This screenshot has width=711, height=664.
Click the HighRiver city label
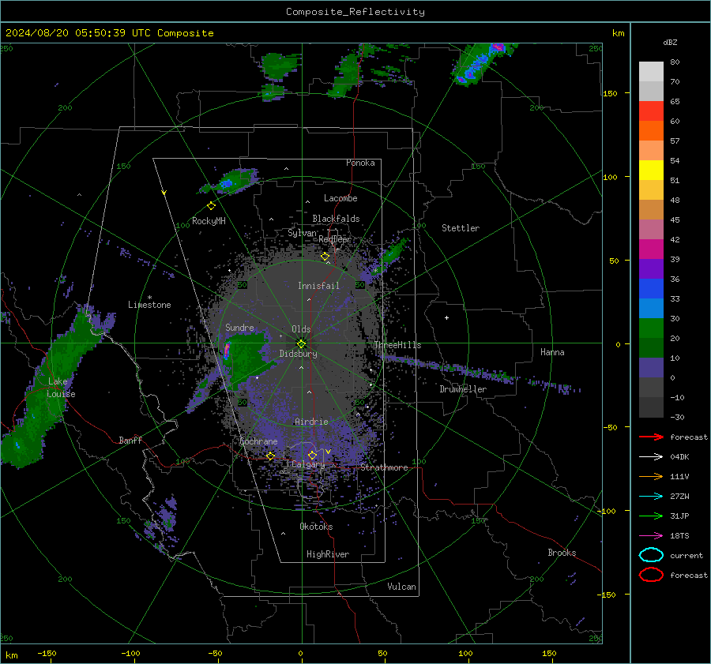click(x=328, y=554)
